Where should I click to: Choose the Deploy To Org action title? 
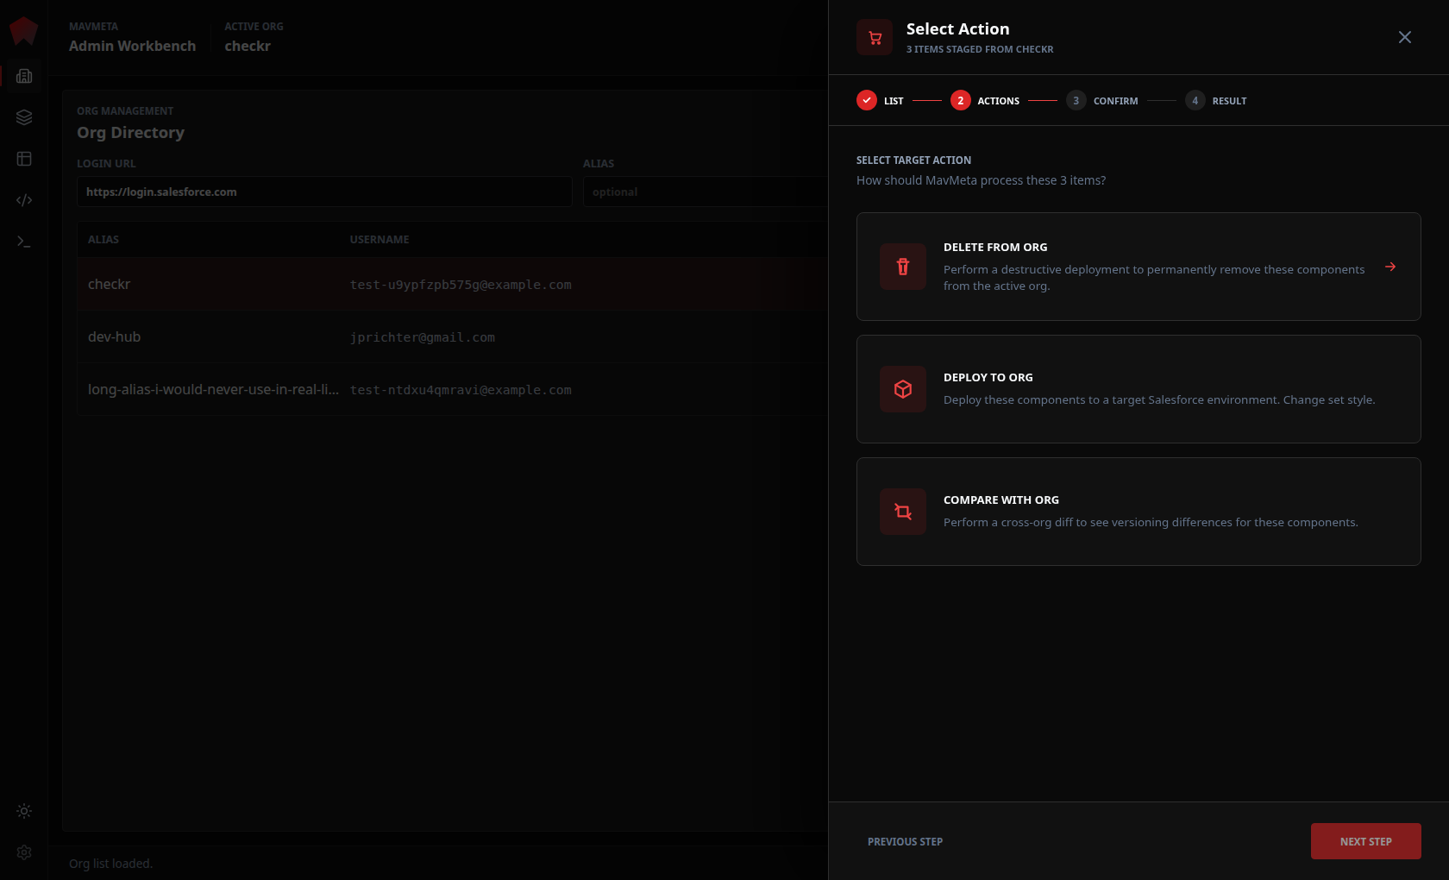pos(988,378)
